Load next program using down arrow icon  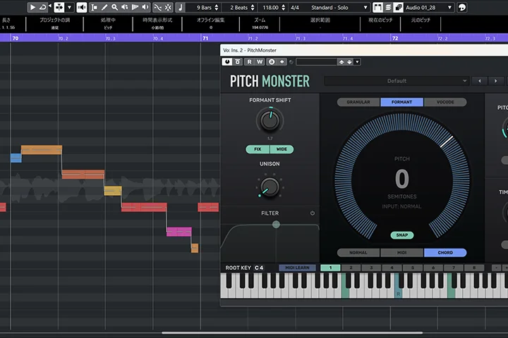[349, 62]
